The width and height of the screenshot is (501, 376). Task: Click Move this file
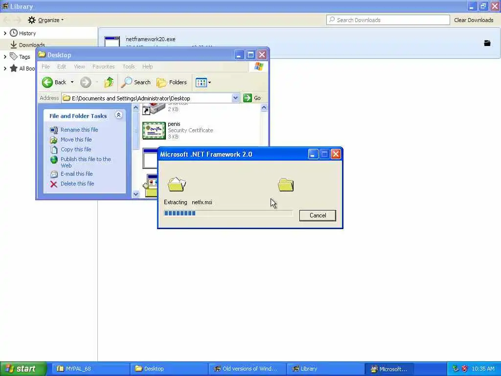[x=76, y=140]
